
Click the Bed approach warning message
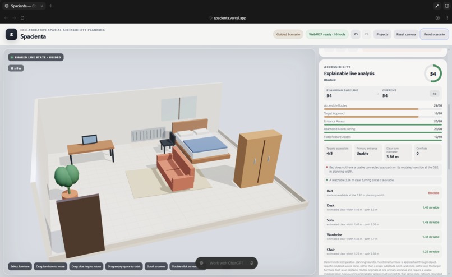point(383,169)
